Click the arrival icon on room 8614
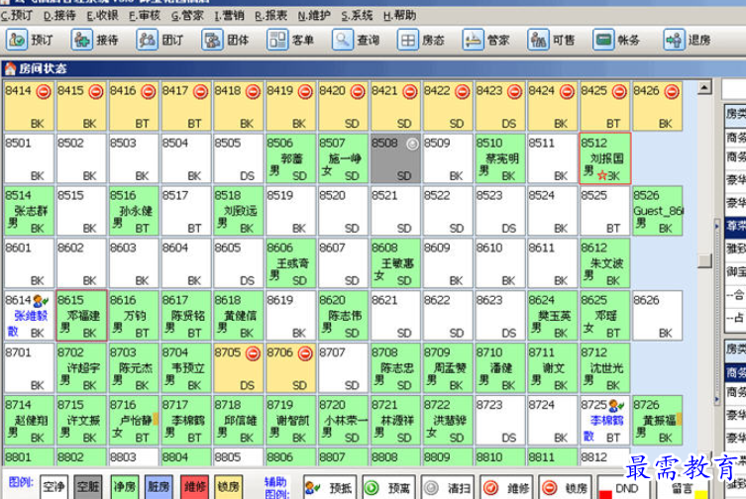Screen dimensions: 746x499 [x=41, y=301]
